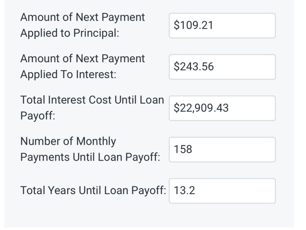Viewport: 306px width, 230px height.
Task: Click "Amount of Next Payment" above Applied To Interest
Action: pyautogui.click(x=82, y=59)
